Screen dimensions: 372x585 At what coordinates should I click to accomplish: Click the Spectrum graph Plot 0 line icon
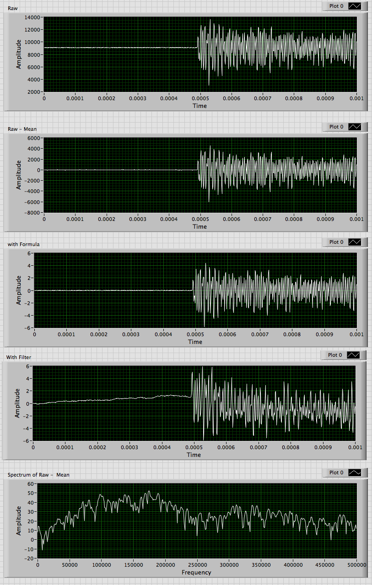(355, 472)
